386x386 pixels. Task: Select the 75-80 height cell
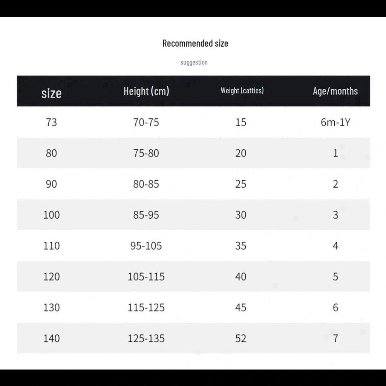pyautogui.click(x=146, y=153)
